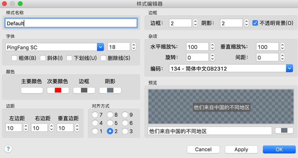Open the 编码 encoding dropdown
298x158 pixels.
coord(289,68)
